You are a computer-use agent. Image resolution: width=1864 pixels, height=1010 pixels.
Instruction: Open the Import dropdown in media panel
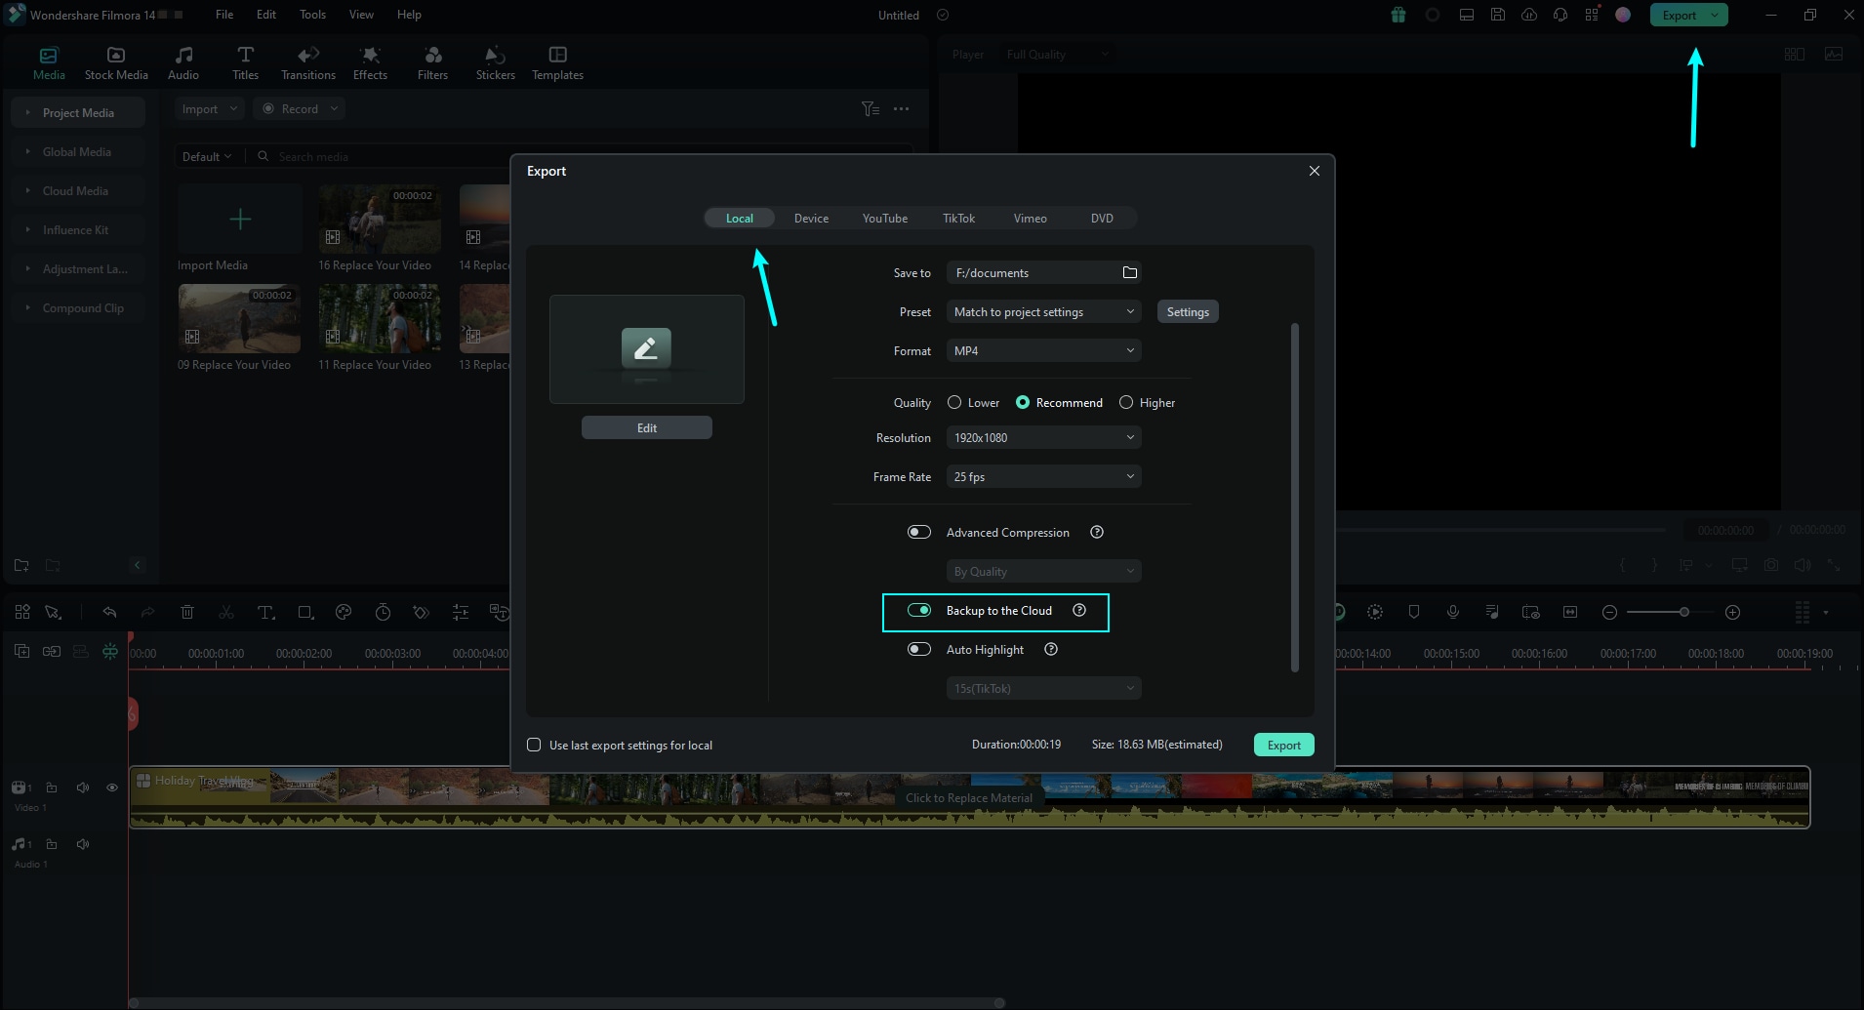[x=209, y=108]
